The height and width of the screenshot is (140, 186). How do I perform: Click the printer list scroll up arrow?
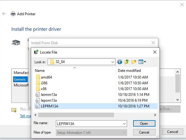(177, 72)
